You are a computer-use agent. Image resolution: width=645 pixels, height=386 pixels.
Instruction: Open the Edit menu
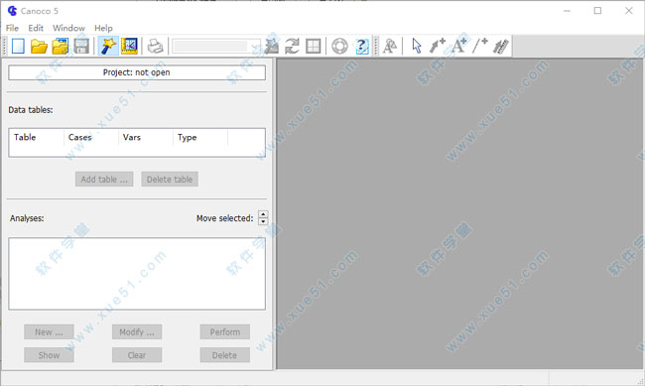tap(36, 28)
